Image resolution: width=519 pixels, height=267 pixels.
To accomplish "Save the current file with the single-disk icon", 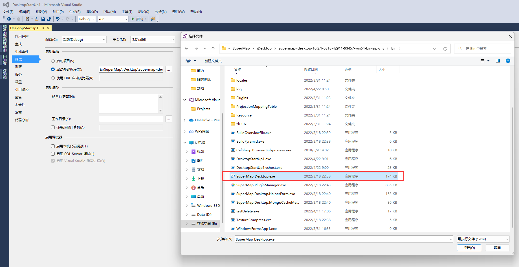I will [x=43, y=19].
